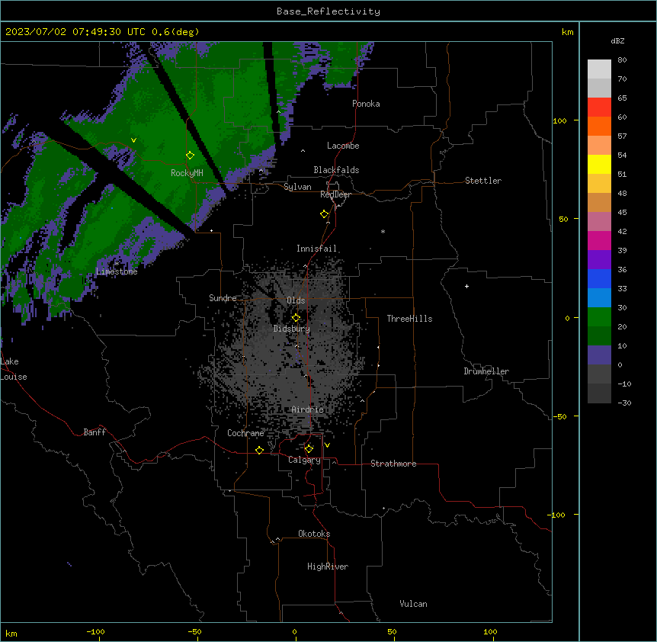Click the 65 value in the dBZ legend

click(622, 98)
